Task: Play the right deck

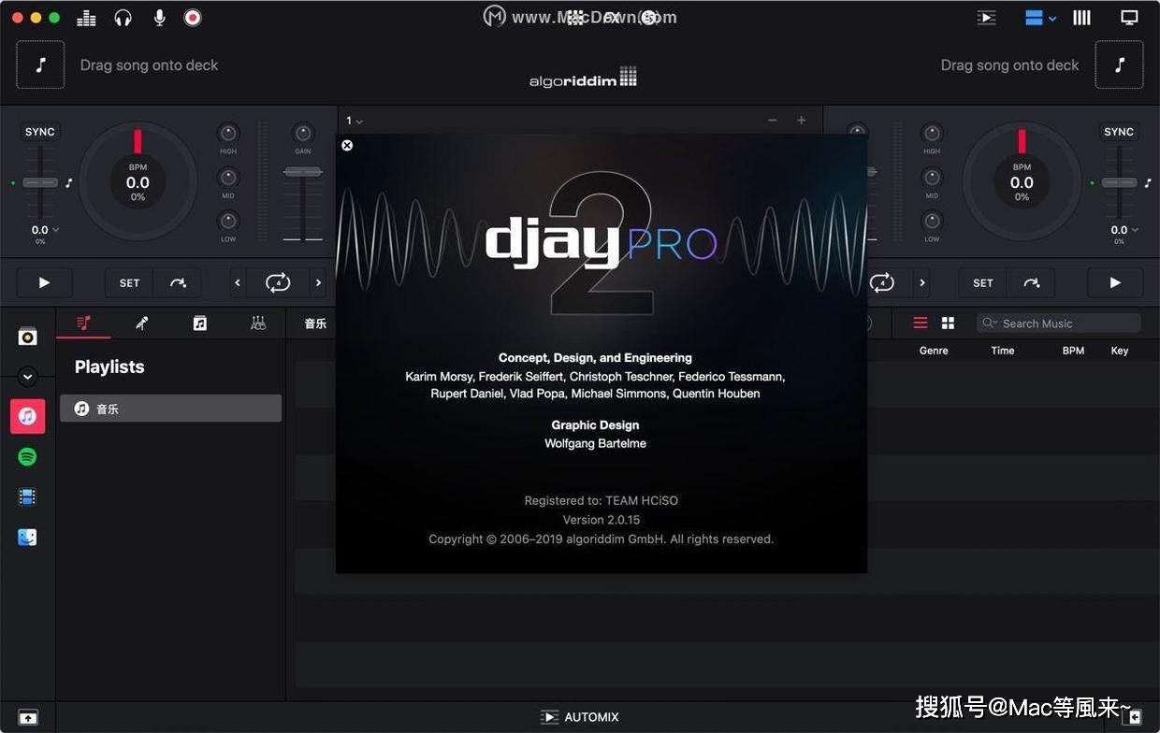Action: (x=1115, y=282)
